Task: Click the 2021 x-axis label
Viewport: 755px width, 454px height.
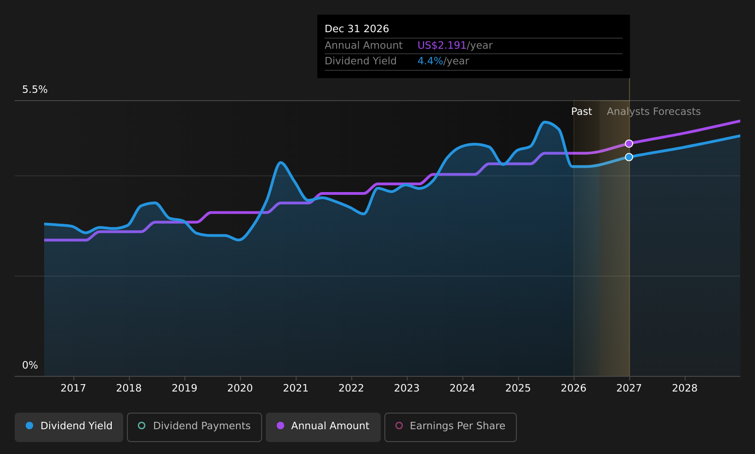Action: click(x=296, y=388)
